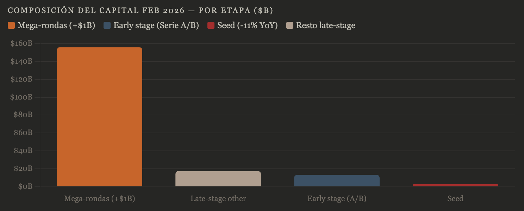Click the Mega-rondas (+$1B) x-axis label
Viewport: 524px width, 211px height.
click(x=100, y=199)
